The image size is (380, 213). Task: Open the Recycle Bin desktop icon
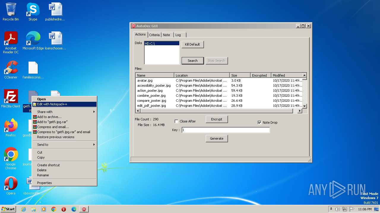pos(11,12)
